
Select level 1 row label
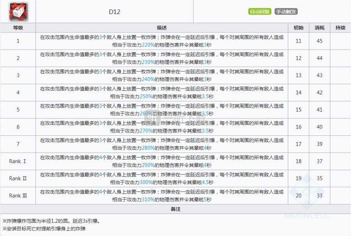18,41
